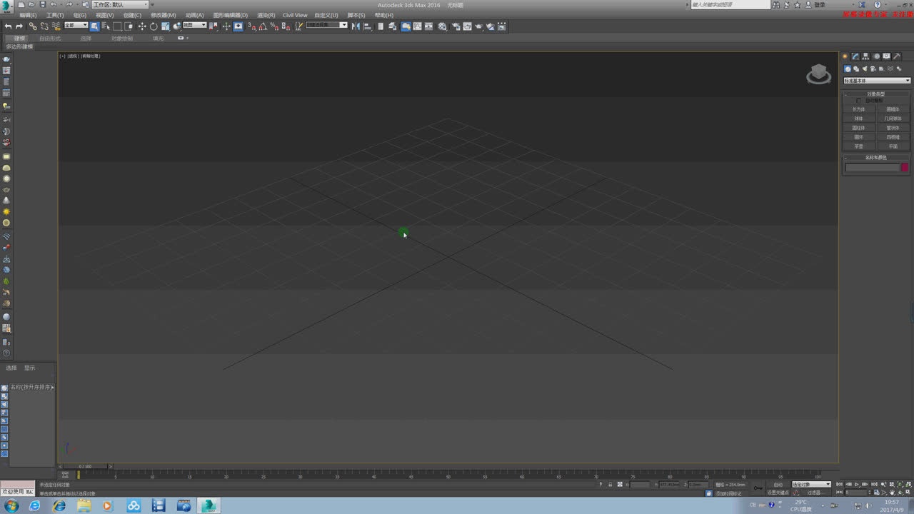Screen dimensions: 914x514
Task: Open the Display panel tab icon
Action: pyautogui.click(x=886, y=56)
